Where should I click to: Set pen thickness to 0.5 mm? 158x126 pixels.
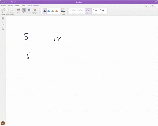point(88,11)
